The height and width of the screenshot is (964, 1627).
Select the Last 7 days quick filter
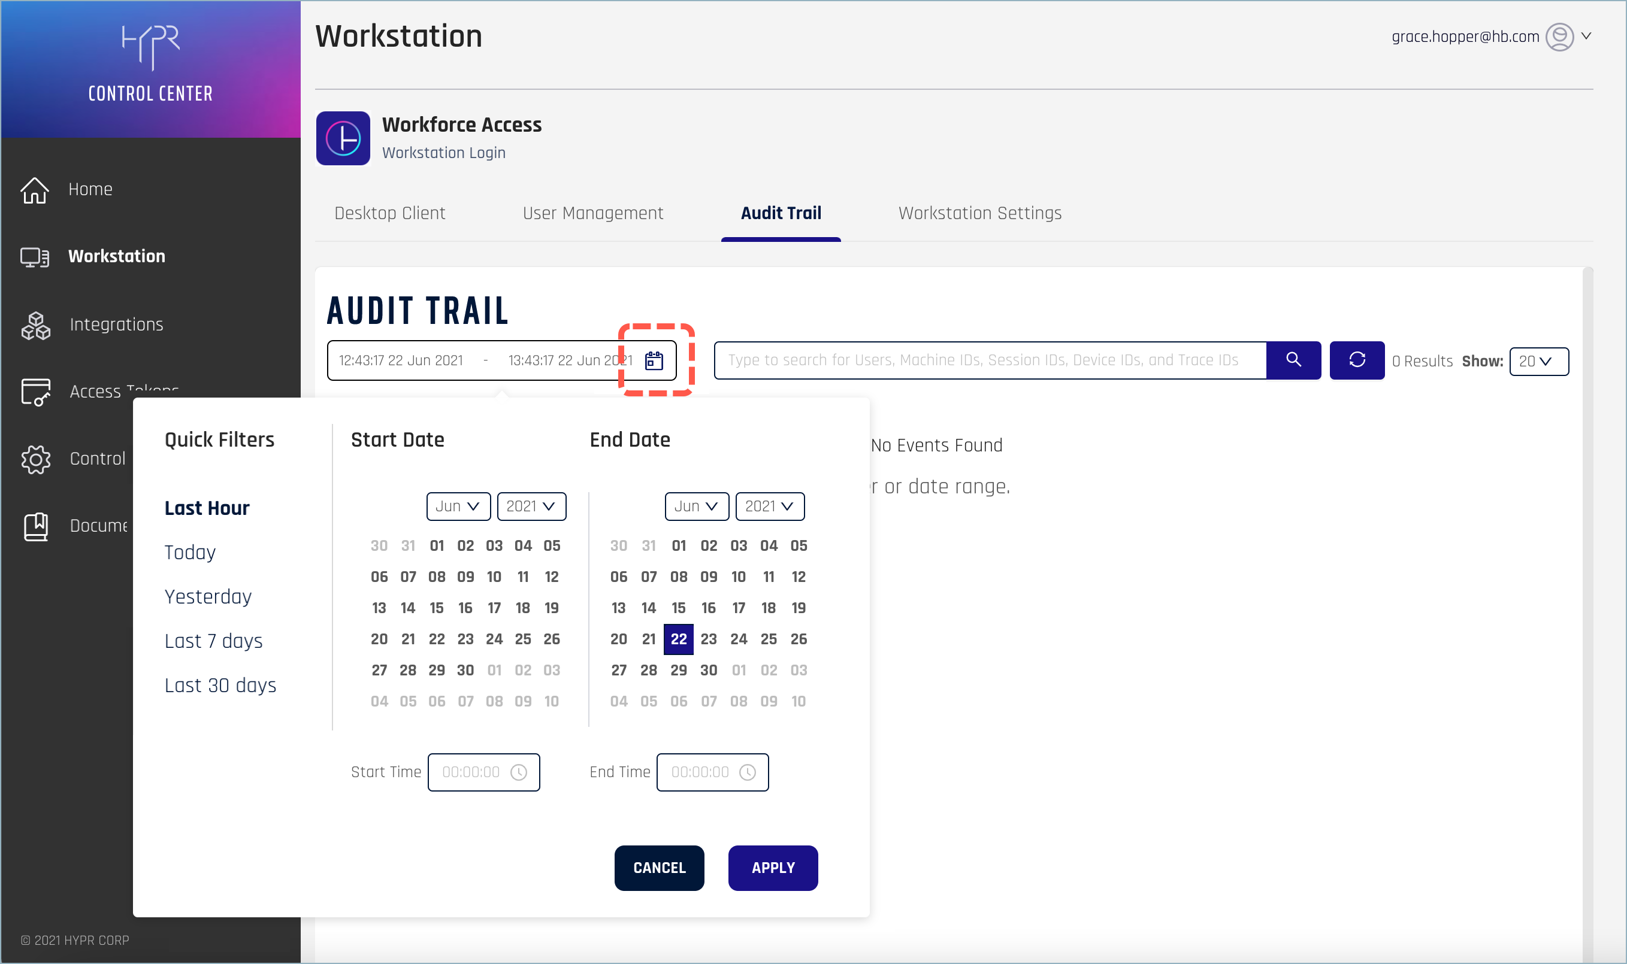tap(213, 641)
